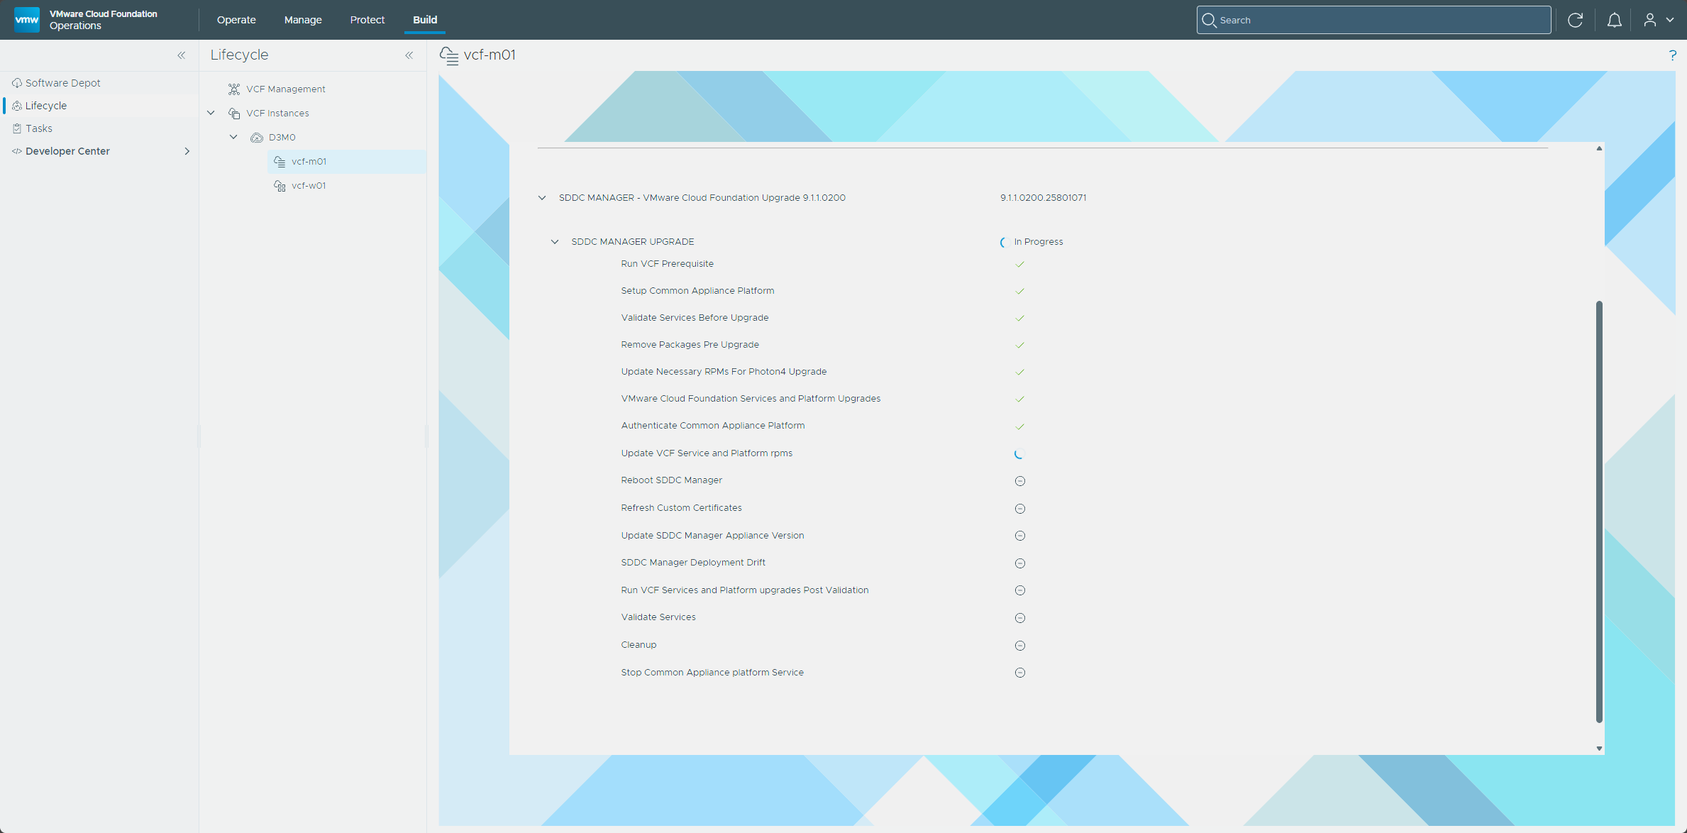Collapse the SDDC MANAGER UPGRADE section
The width and height of the screenshot is (1687, 833).
pyautogui.click(x=555, y=242)
